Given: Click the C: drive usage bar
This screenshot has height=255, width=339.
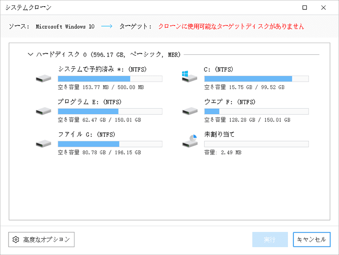Looking at the screenshot, I should point(256,79).
